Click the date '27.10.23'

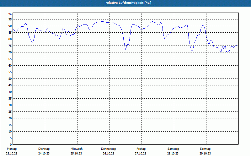coord(141,154)
